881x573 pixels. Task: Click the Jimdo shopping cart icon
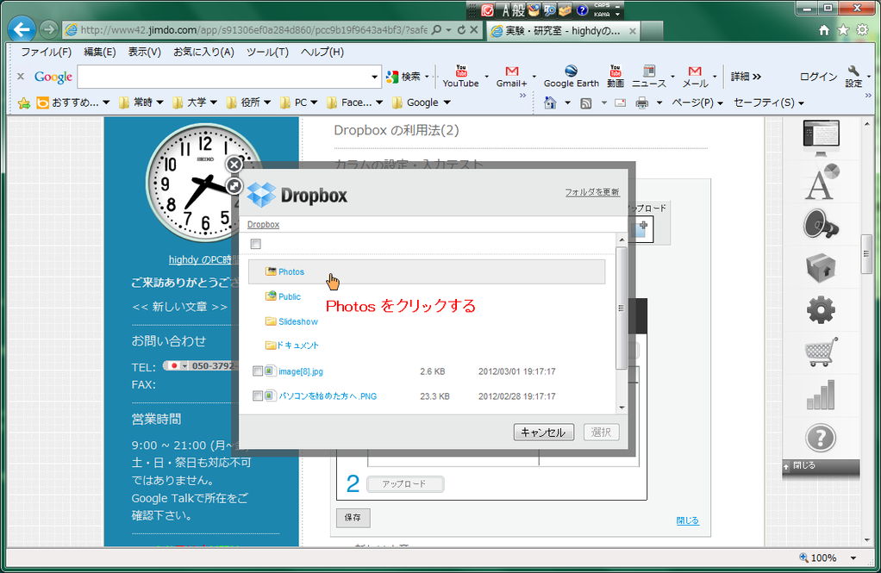(x=821, y=352)
